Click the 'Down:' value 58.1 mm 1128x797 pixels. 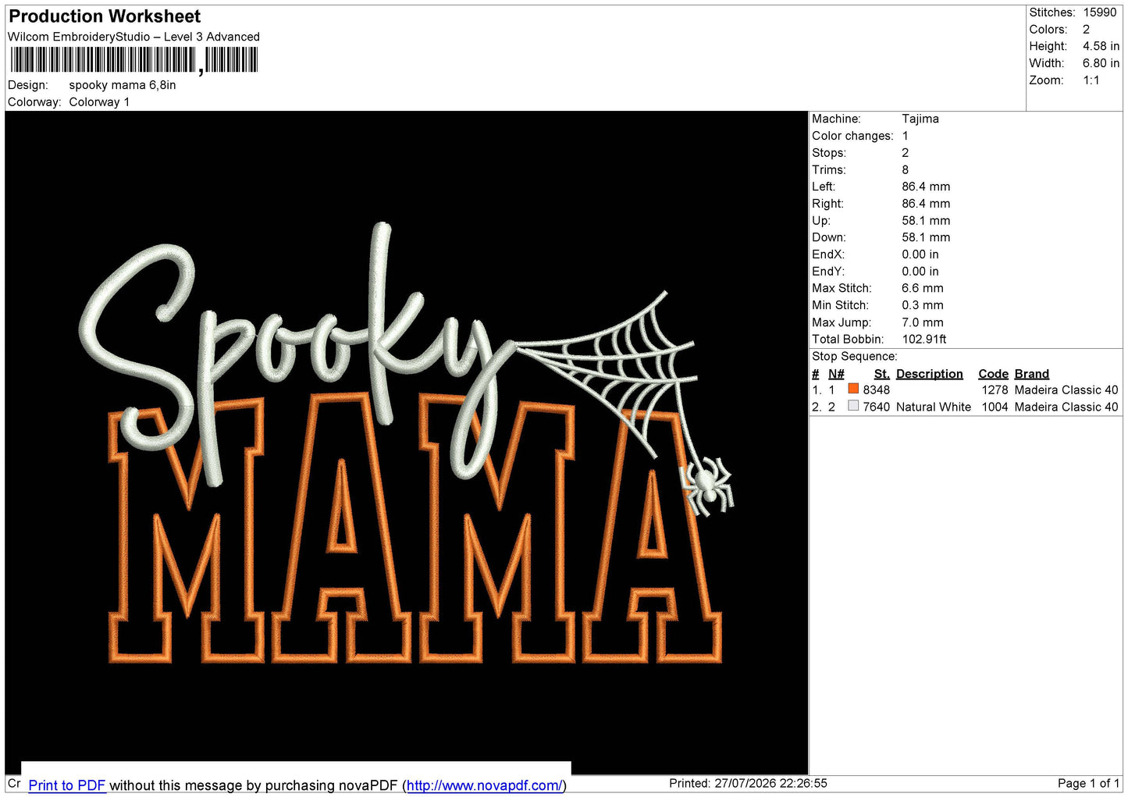pyautogui.click(x=926, y=237)
